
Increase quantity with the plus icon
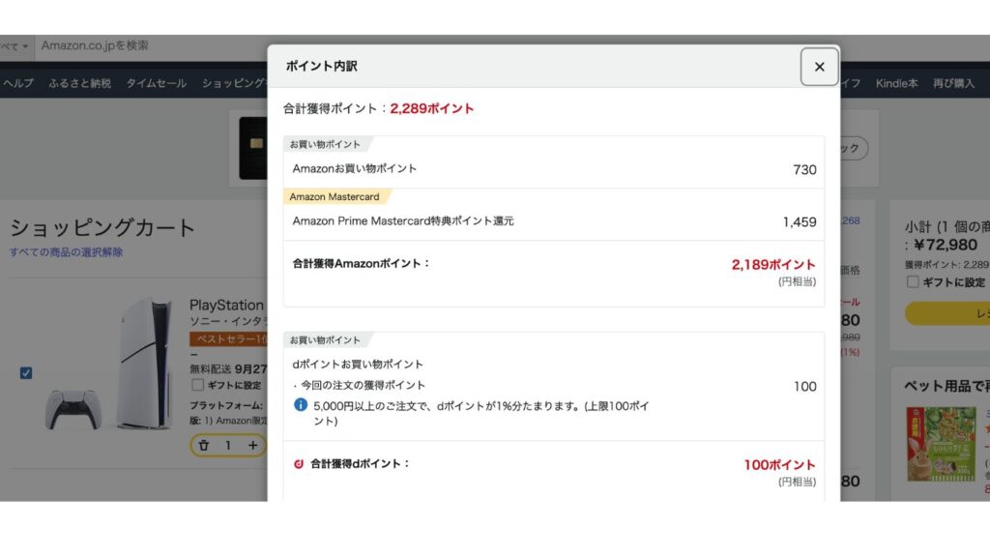252,445
